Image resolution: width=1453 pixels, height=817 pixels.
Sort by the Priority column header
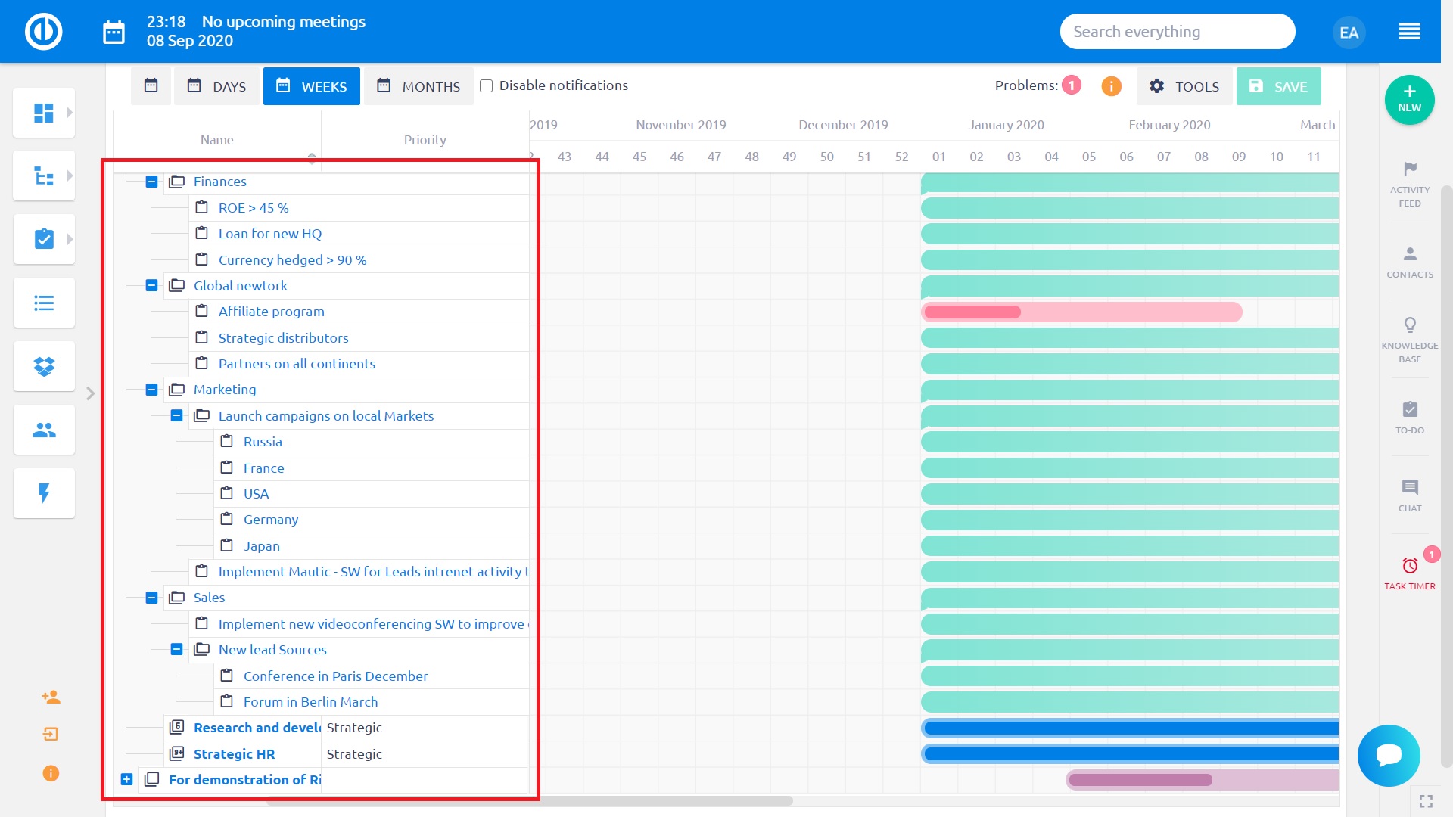pyautogui.click(x=425, y=140)
